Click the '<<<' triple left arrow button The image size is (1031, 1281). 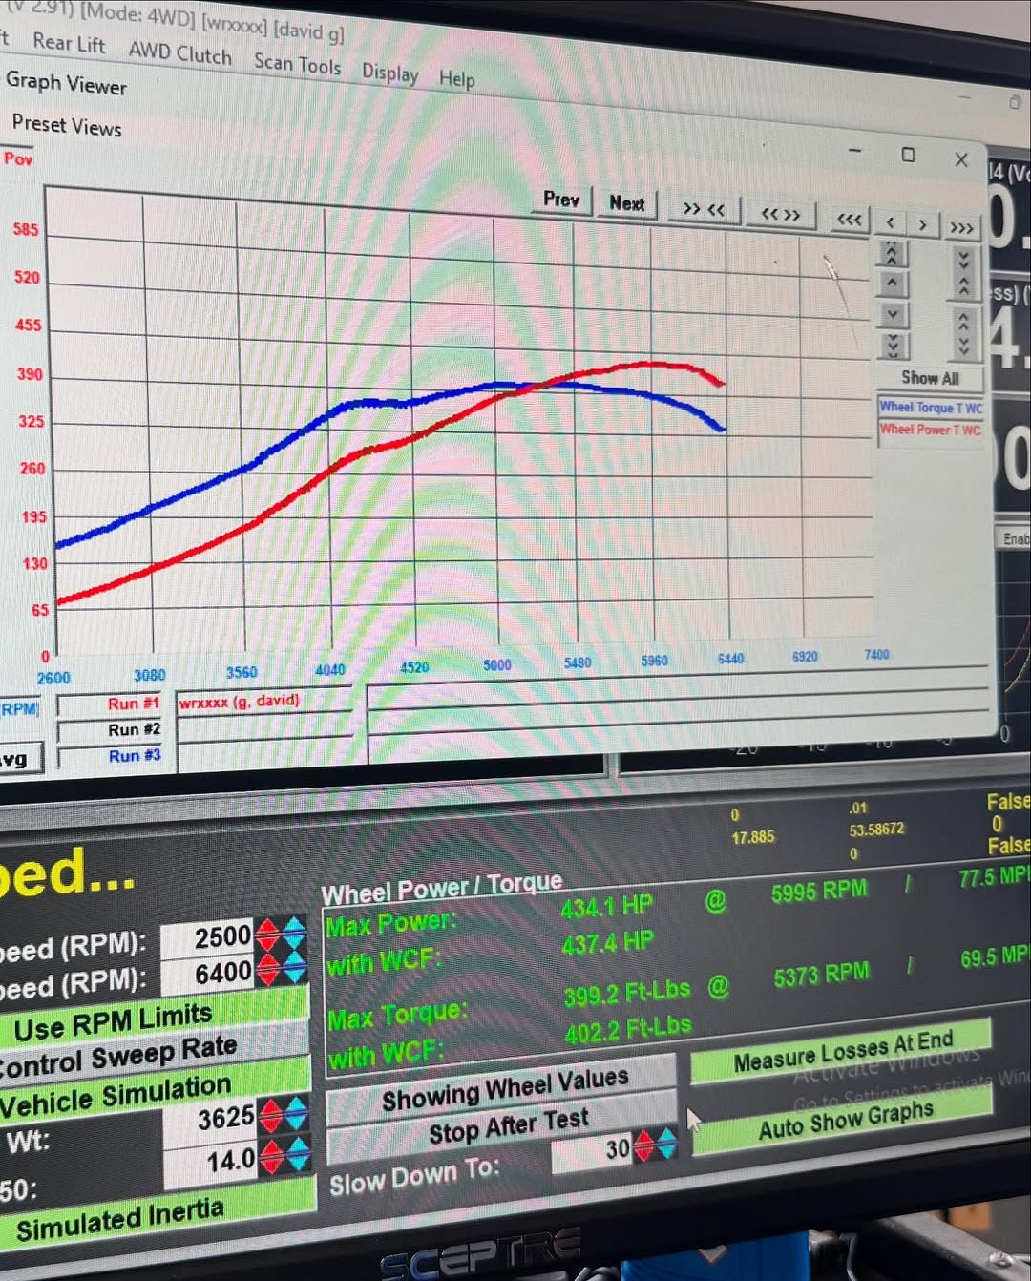click(x=849, y=220)
